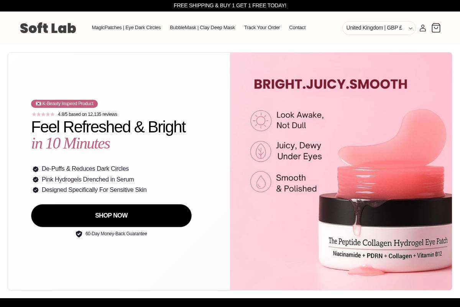The height and width of the screenshot is (307, 460).
Task: Open the Contact page link
Action: [297, 28]
